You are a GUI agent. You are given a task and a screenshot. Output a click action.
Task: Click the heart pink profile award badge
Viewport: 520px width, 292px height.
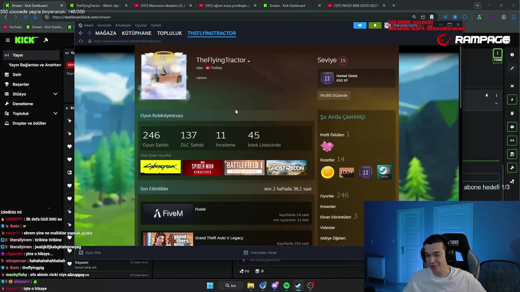point(327,146)
